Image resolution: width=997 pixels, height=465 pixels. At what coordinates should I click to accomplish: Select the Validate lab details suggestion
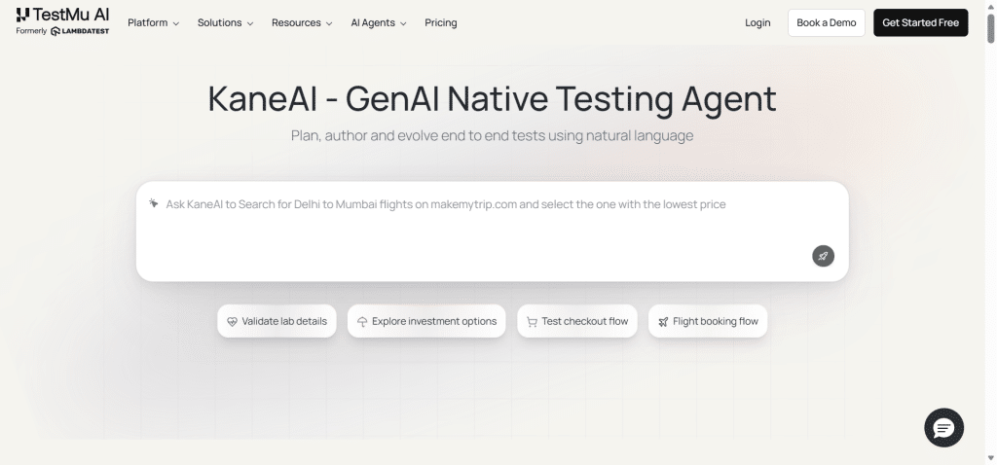click(277, 321)
